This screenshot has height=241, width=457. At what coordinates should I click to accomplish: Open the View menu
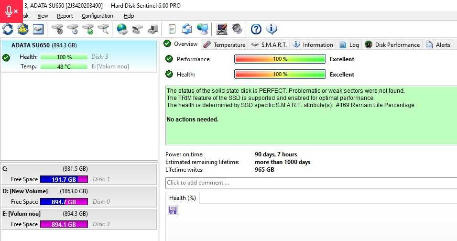[x=43, y=16]
